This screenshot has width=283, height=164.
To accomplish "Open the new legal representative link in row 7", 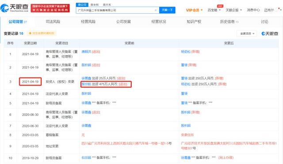I will pos(186,126).
